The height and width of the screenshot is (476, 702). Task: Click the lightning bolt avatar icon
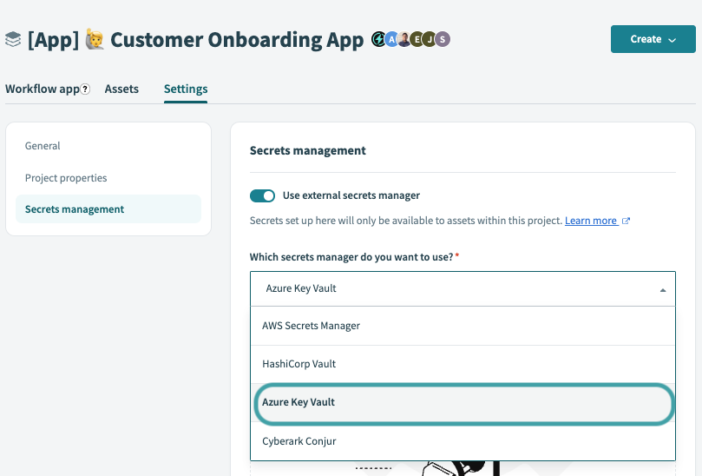(378, 39)
